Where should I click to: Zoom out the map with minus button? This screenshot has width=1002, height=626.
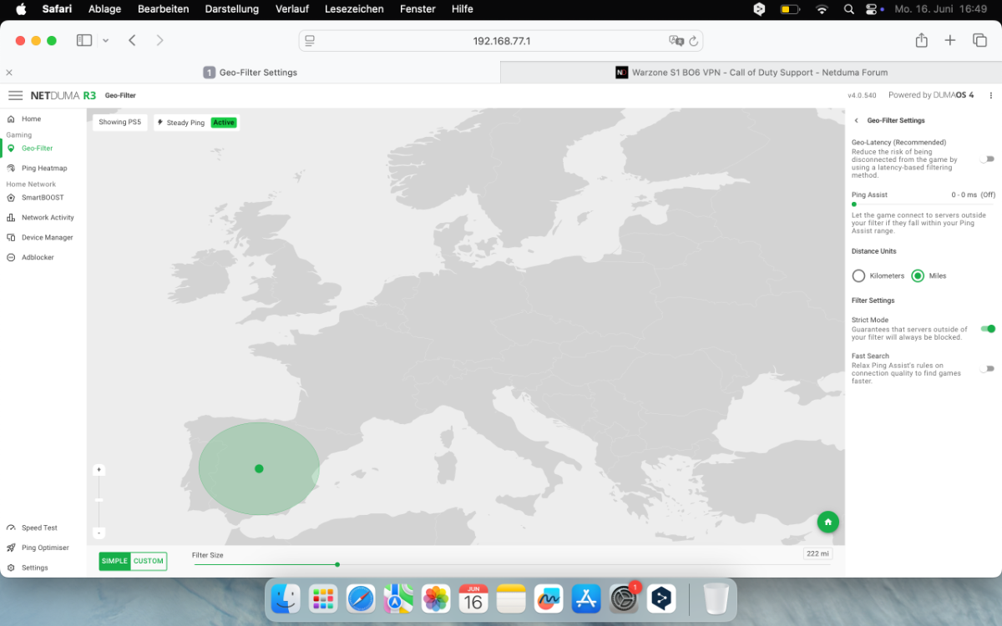pos(99,533)
